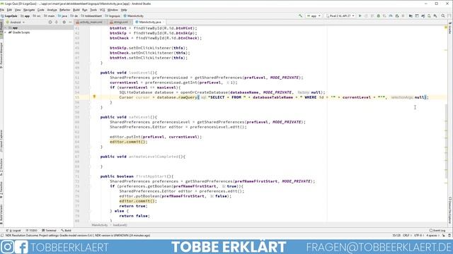Open the Analyze menu
Viewport: 453px width, 254px height.
coord(52,10)
